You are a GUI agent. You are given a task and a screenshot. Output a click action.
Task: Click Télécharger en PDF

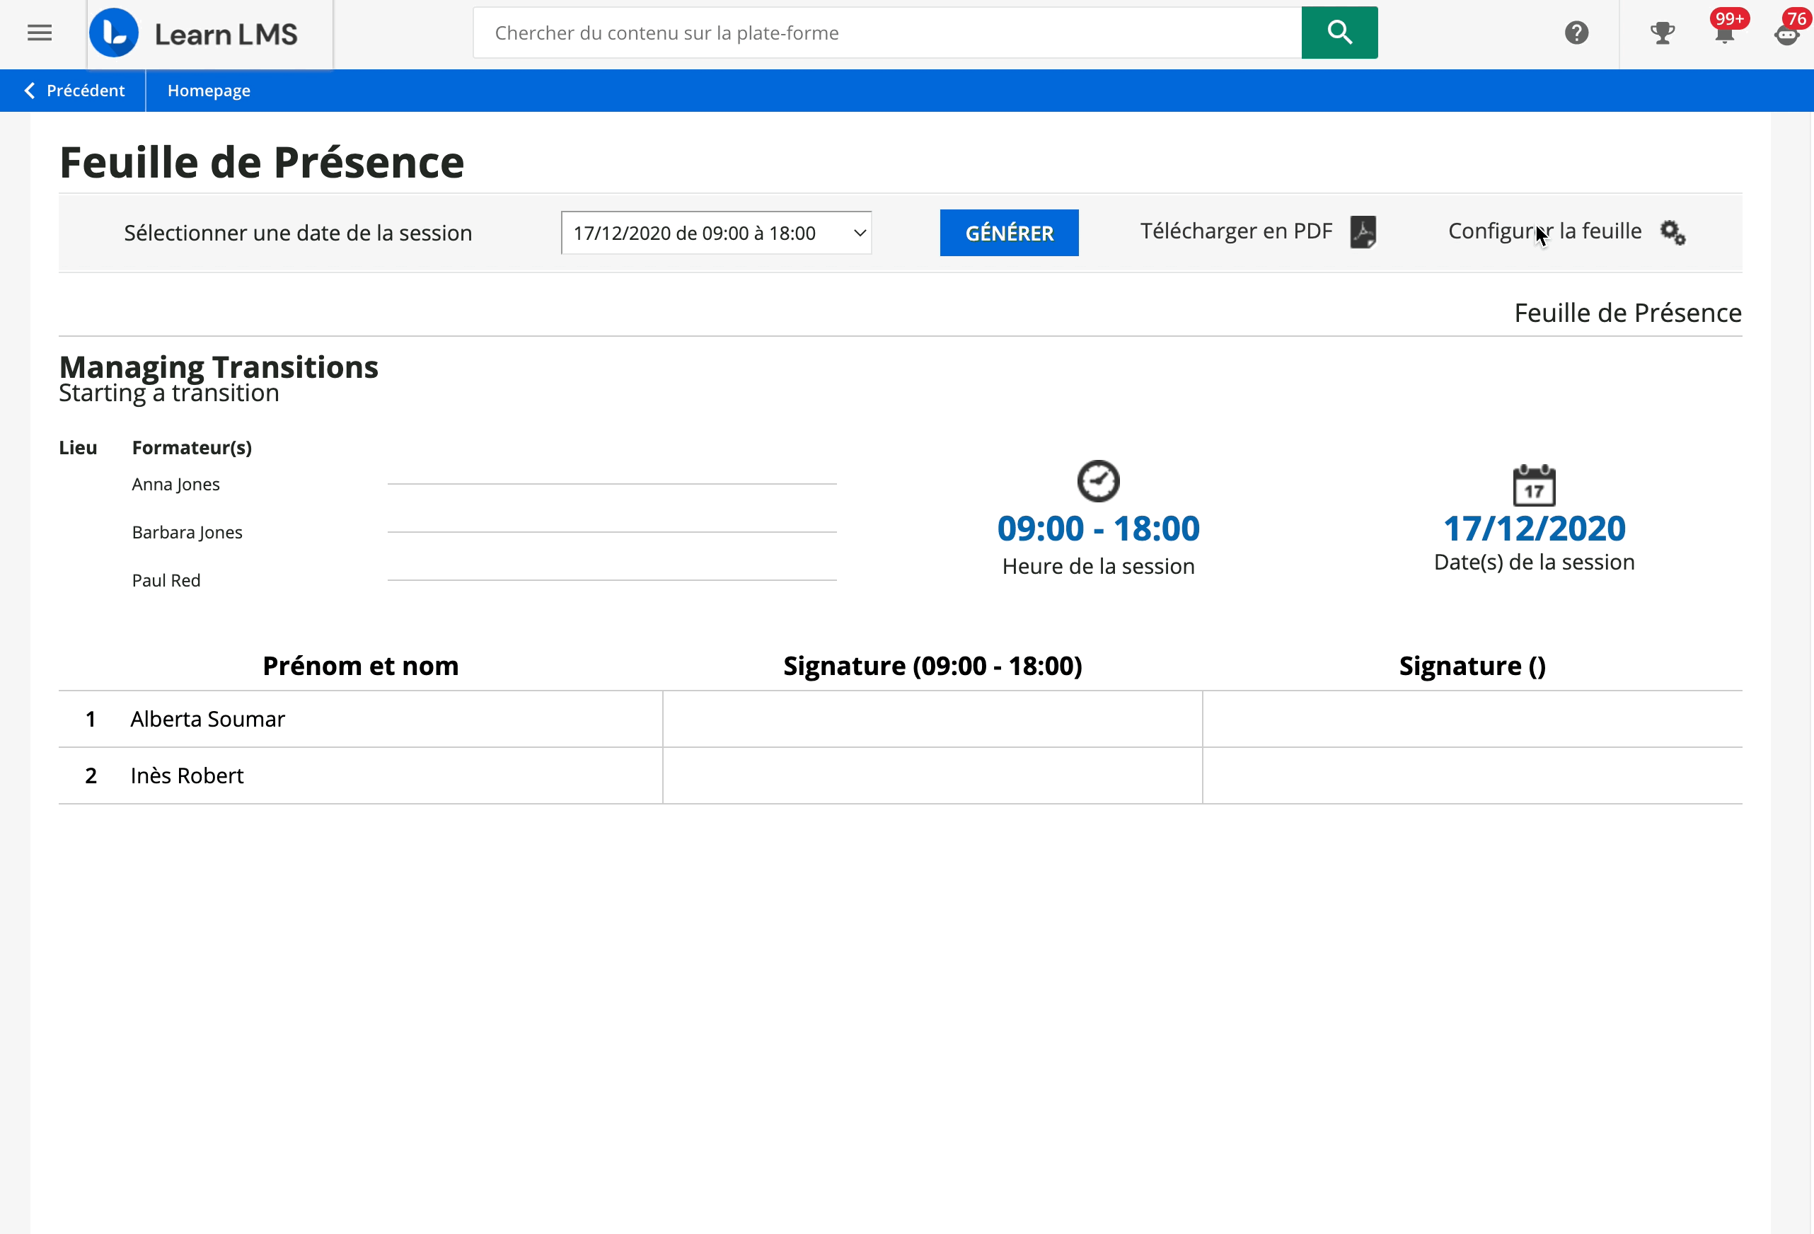coord(1237,231)
